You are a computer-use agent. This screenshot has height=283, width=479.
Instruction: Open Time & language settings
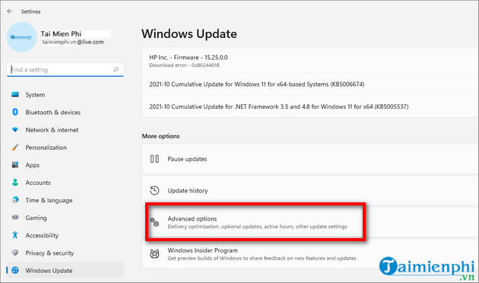tap(65, 200)
